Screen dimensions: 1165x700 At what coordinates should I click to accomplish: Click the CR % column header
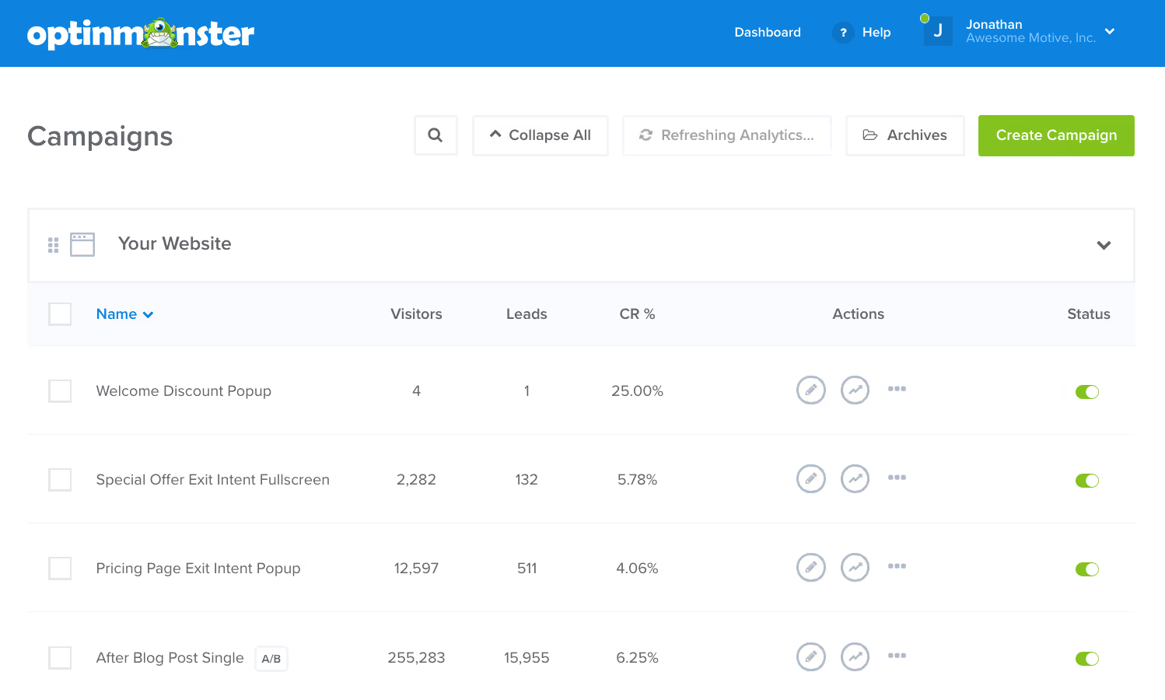click(x=637, y=314)
